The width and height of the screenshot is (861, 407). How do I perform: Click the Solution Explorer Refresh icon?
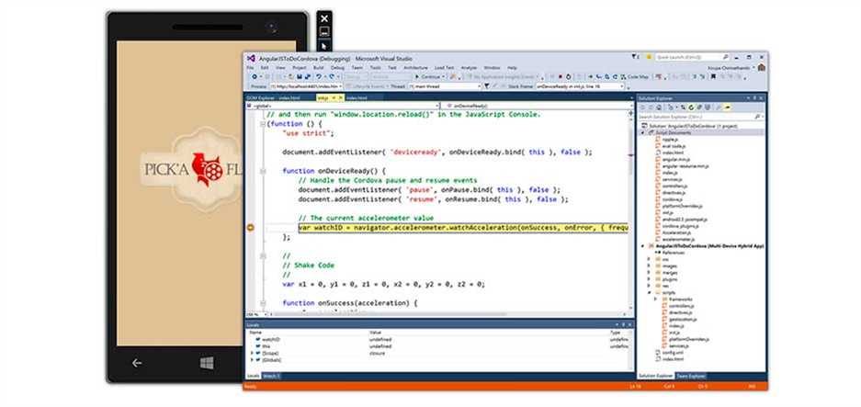click(691, 107)
